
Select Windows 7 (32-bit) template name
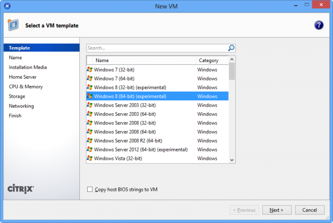click(114, 69)
